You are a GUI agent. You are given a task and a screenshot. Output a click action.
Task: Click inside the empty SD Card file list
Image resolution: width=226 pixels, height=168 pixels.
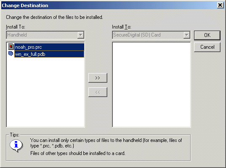[152, 84]
